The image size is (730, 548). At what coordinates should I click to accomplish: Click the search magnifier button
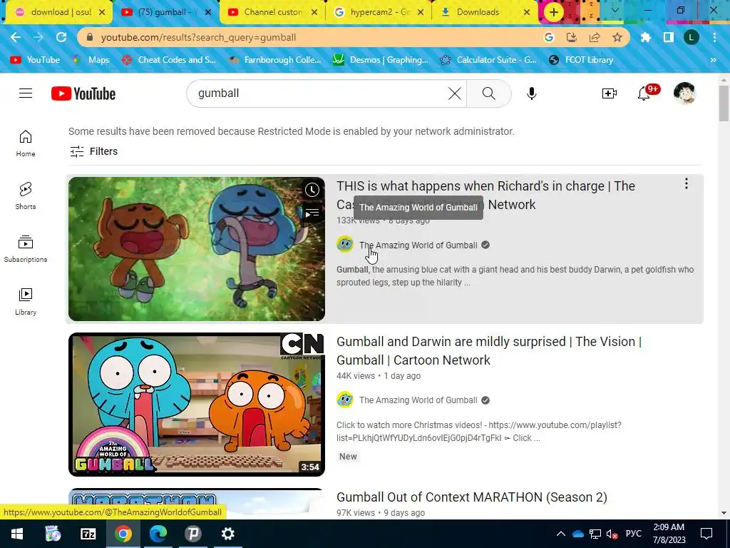[x=489, y=93]
